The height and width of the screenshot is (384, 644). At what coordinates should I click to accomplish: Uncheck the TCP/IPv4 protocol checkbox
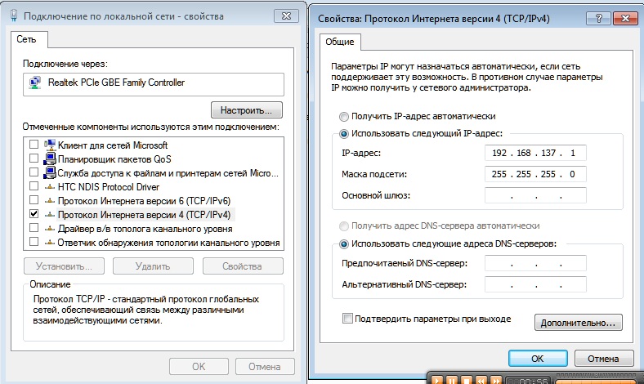pyautogui.click(x=34, y=214)
